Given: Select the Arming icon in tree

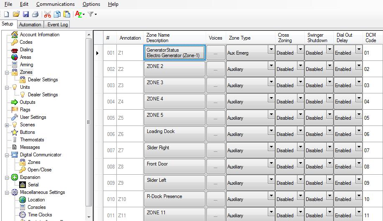Looking at the screenshot, I should pyautogui.click(x=15, y=65).
